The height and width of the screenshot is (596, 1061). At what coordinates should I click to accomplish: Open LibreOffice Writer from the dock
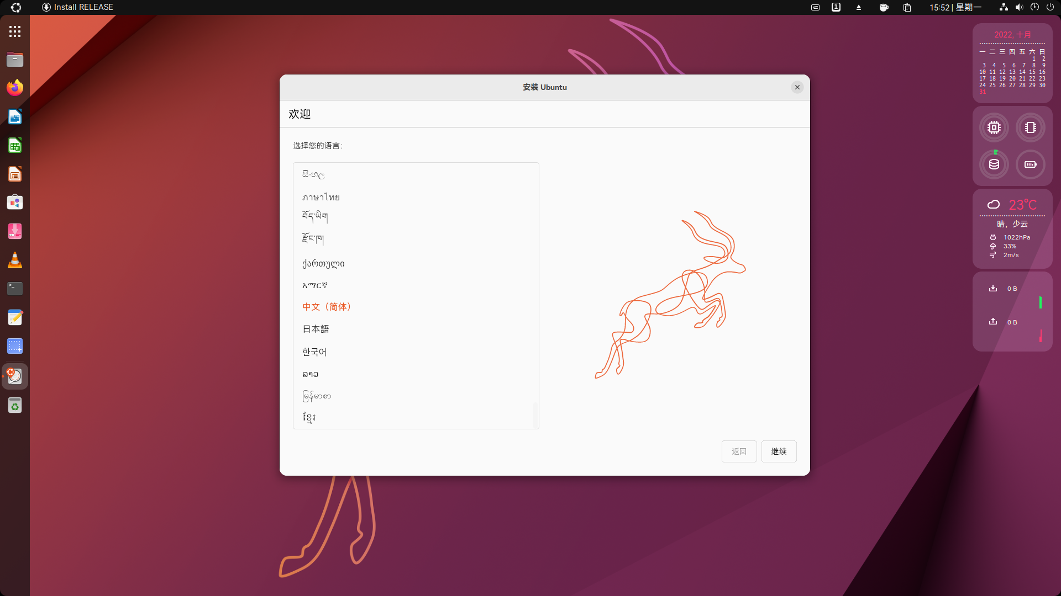[15, 116]
